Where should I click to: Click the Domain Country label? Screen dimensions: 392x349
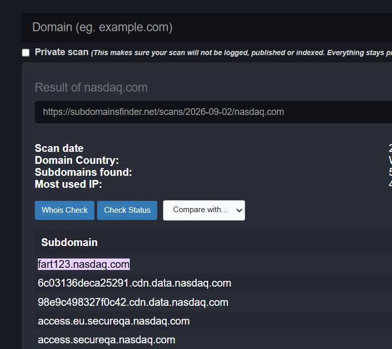tap(77, 160)
